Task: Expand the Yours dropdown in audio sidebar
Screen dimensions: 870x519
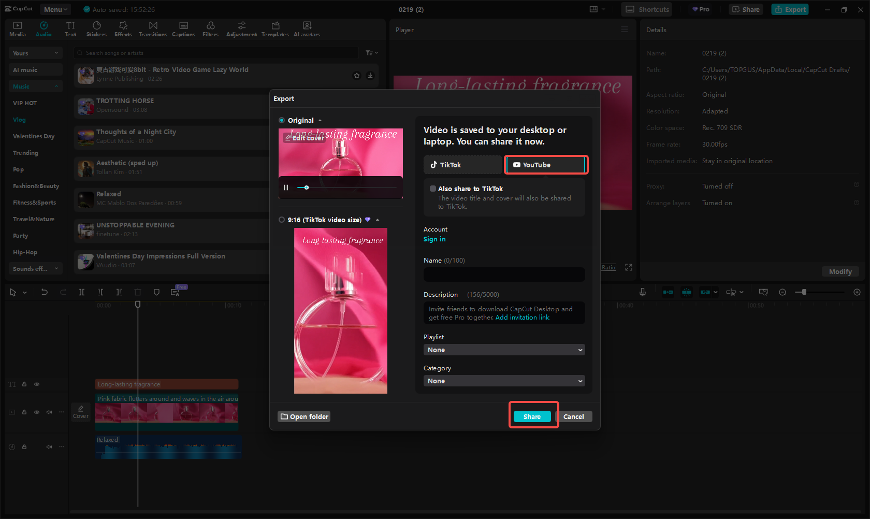Action: coord(35,53)
